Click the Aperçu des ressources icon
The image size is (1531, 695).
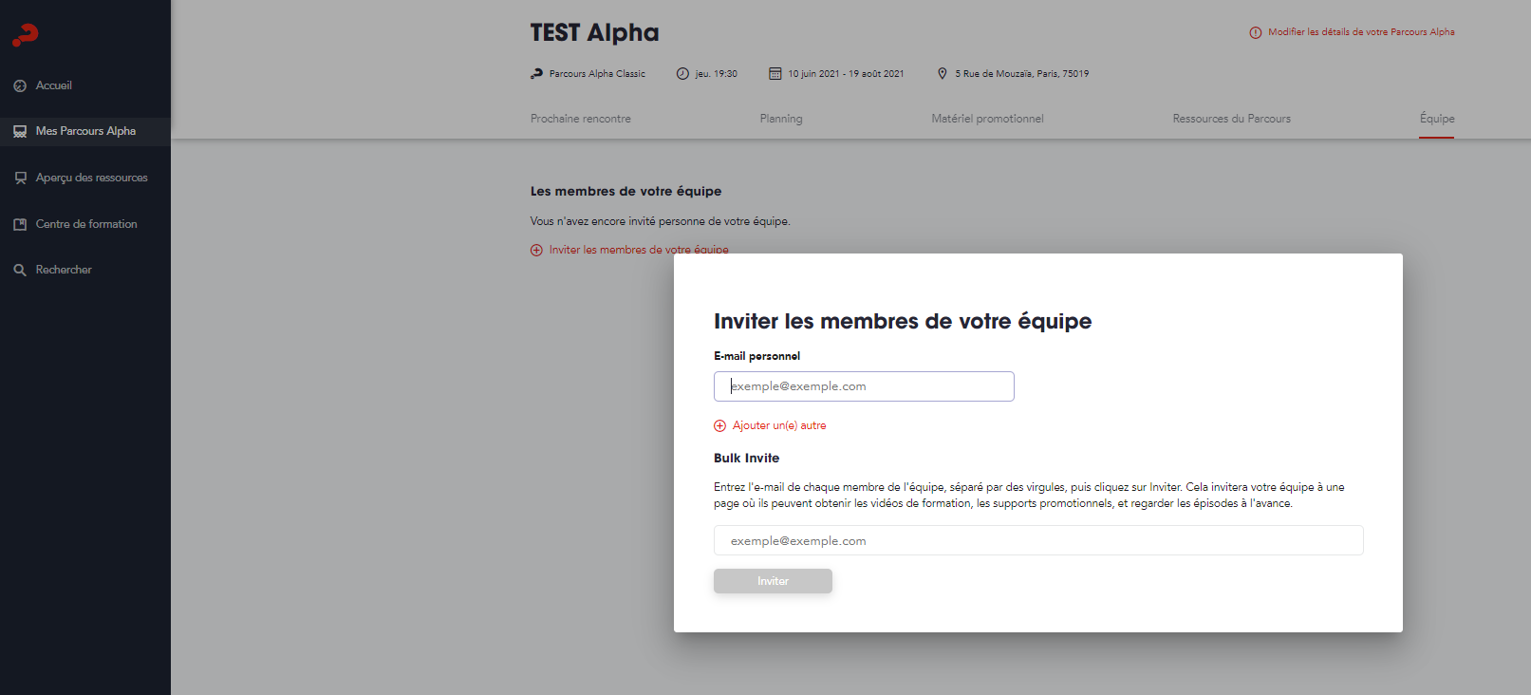coord(20,178)
